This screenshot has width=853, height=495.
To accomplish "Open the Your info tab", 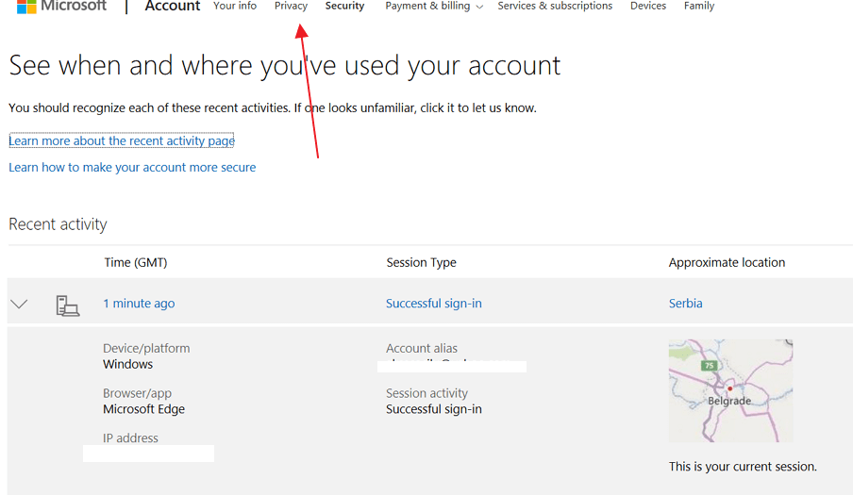I will (x=235, y=6).
